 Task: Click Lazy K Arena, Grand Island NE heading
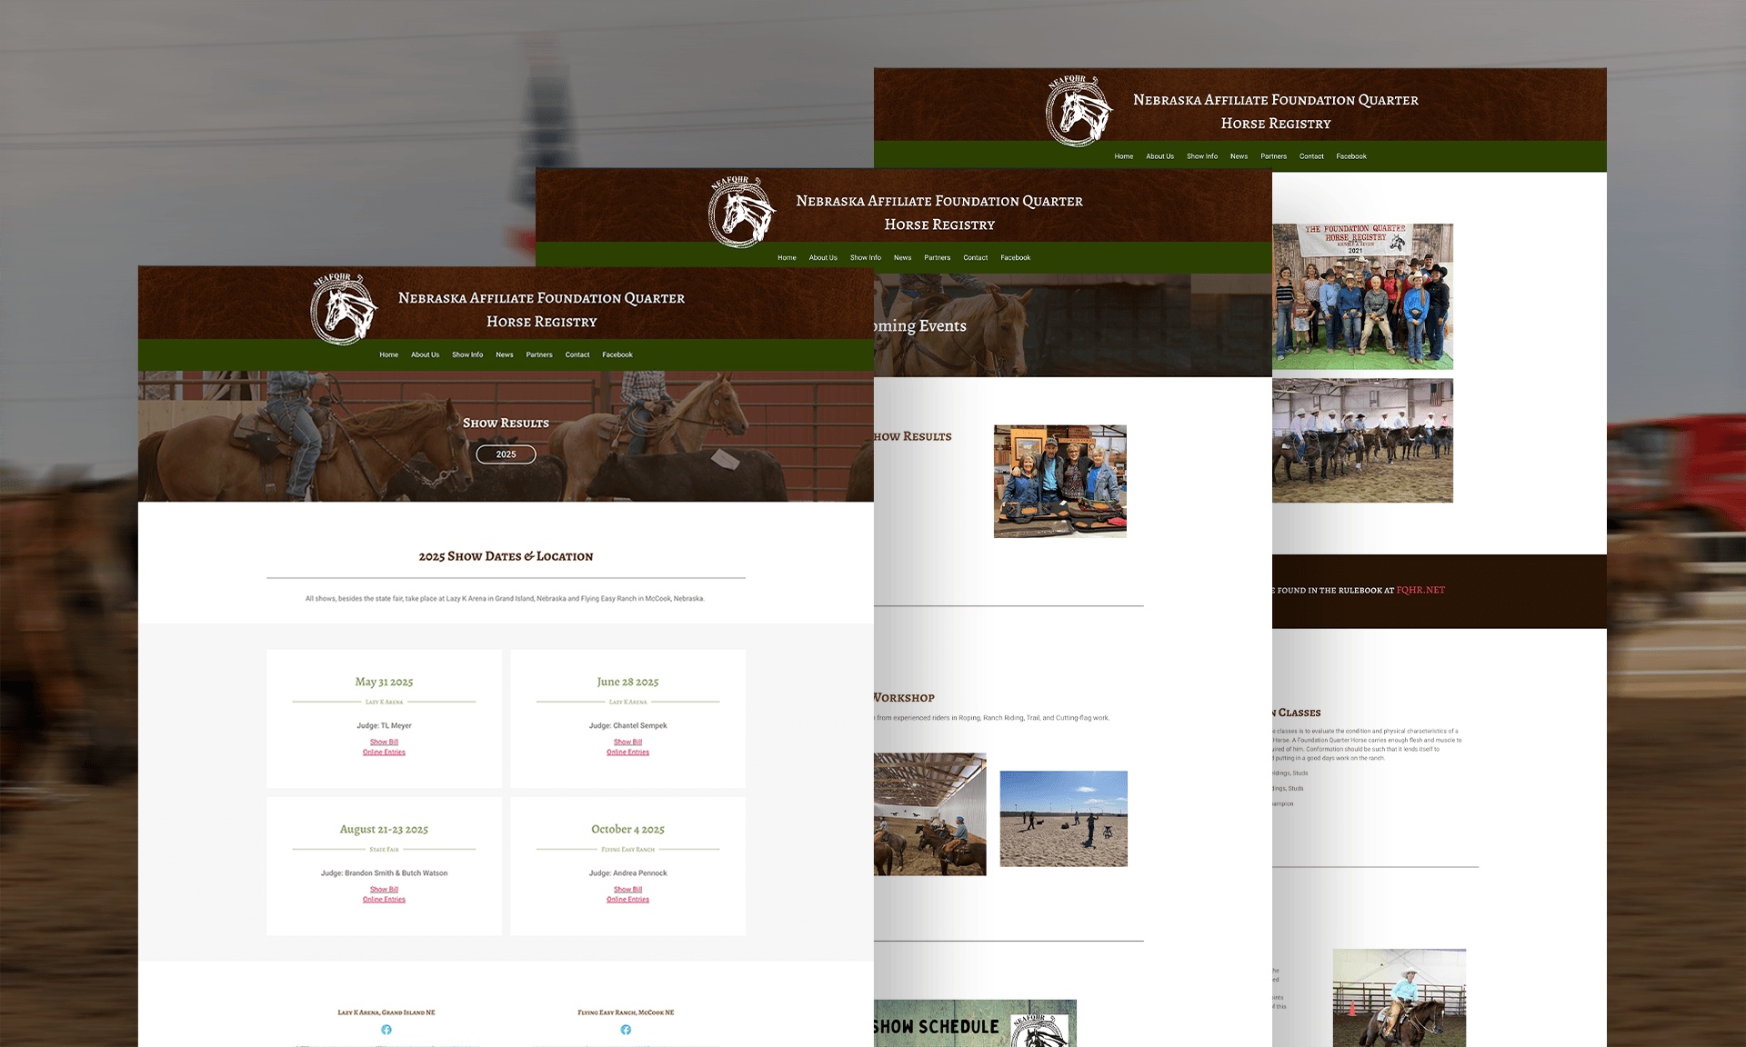click(x=386, y=1012)
